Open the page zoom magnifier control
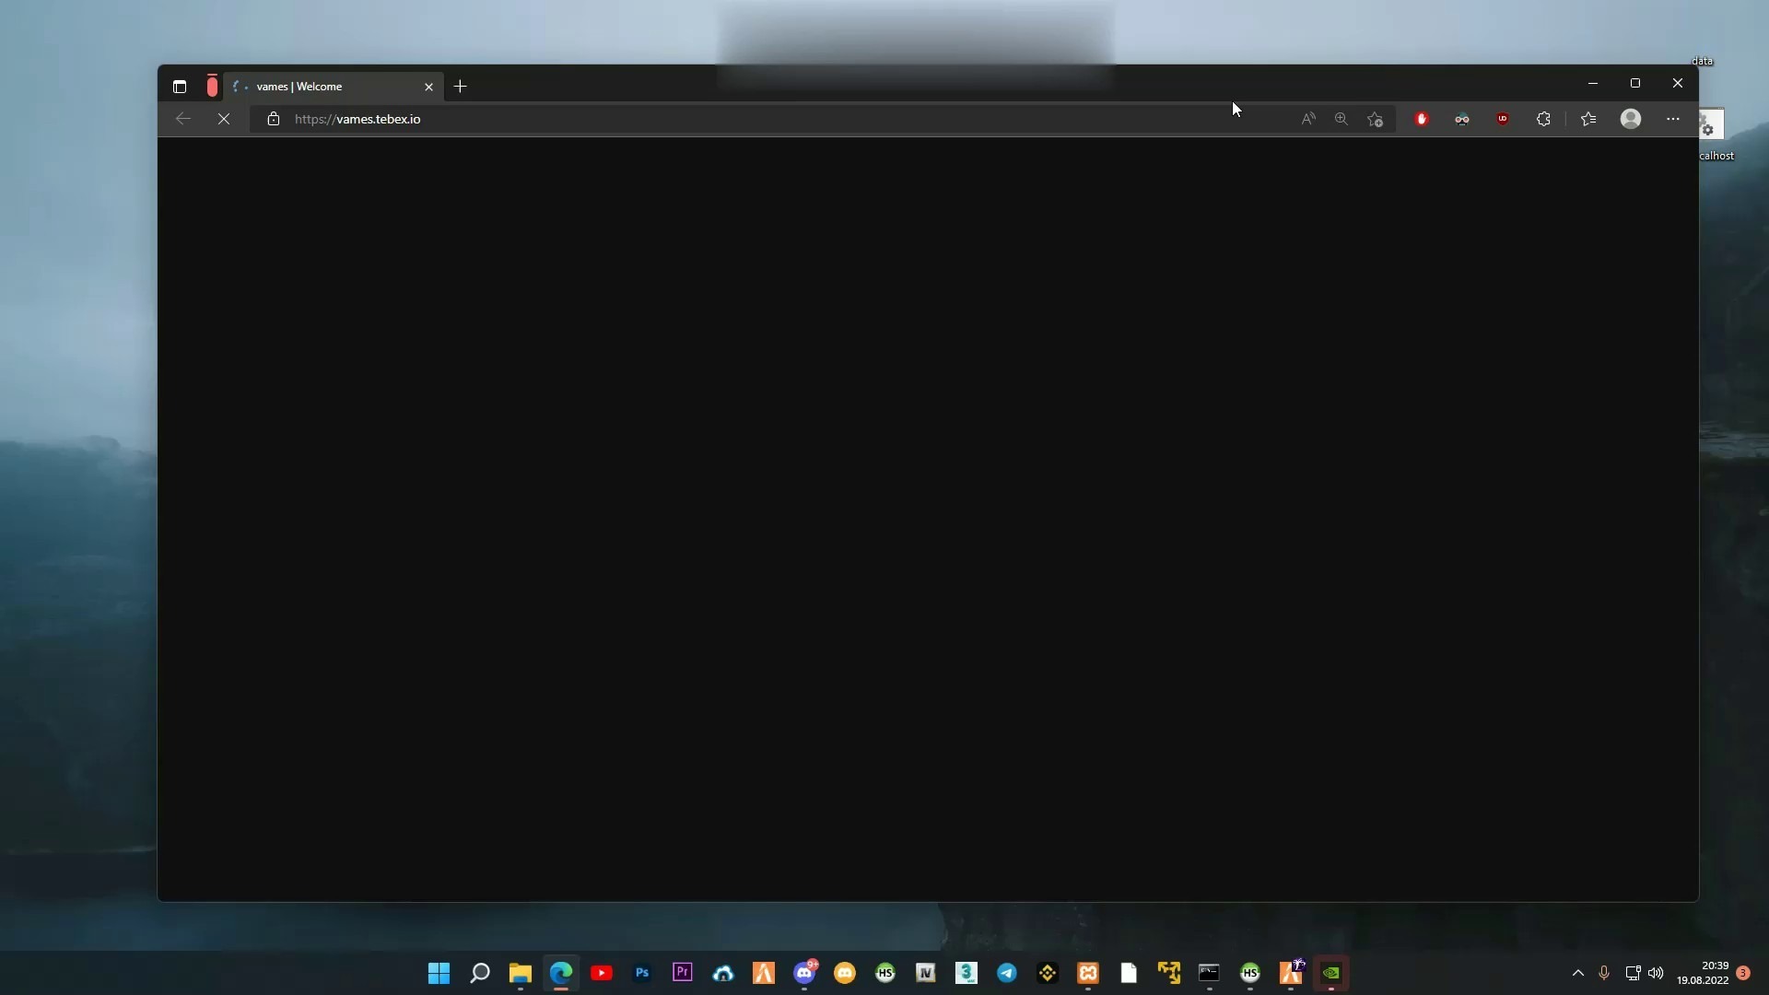This screenshot has width=1769, height=995. pyautogui.click(x=1341, y=119)
